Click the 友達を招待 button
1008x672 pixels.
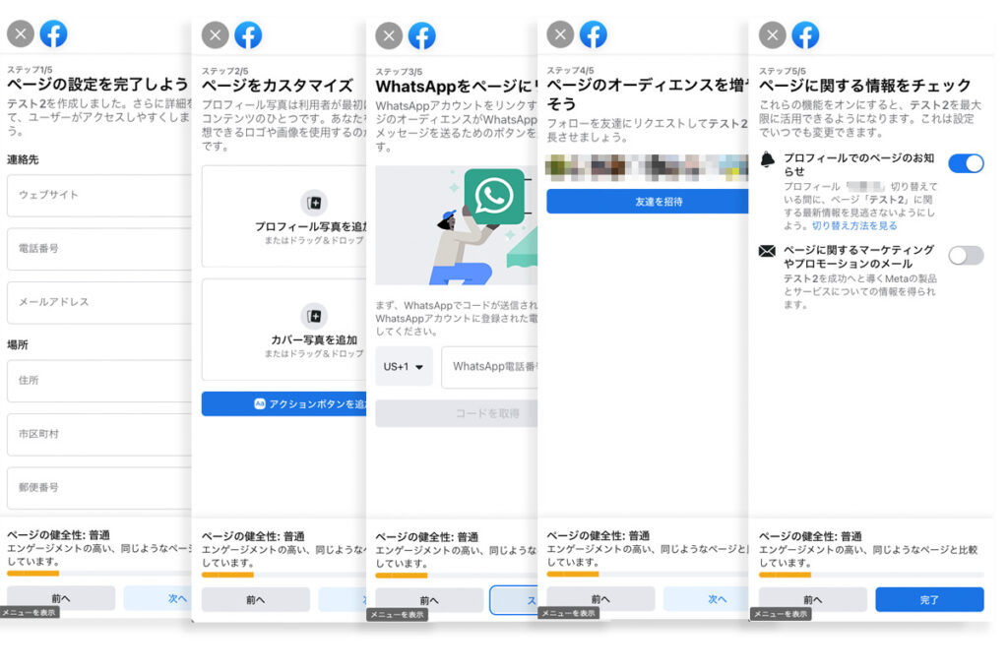pyautogui.click(x=648, y=202)
